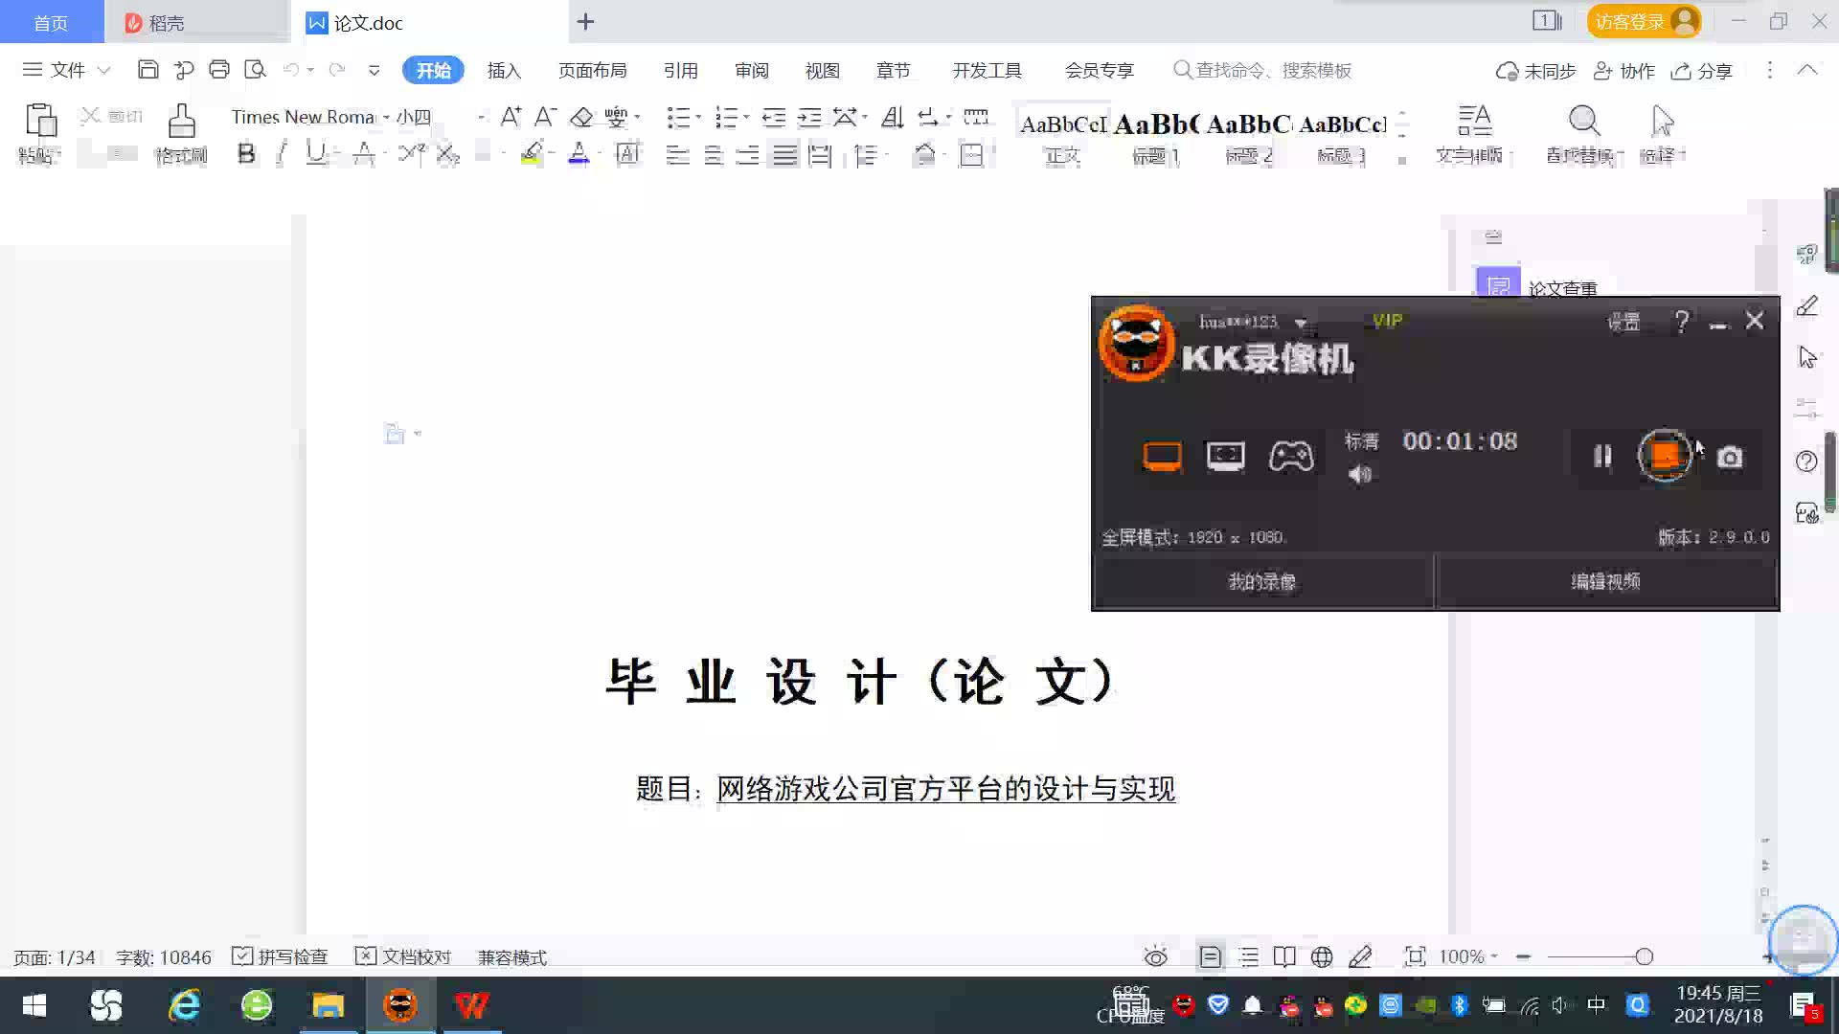Open 我的录像 in KK recorder
The image size is (1839, 1034).
pos(1262,581)
